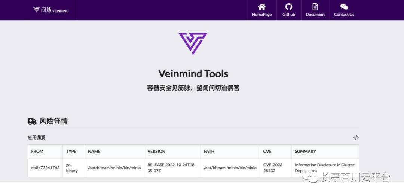Open the Contact Us WeChat icon

click(x=344, y=7)
